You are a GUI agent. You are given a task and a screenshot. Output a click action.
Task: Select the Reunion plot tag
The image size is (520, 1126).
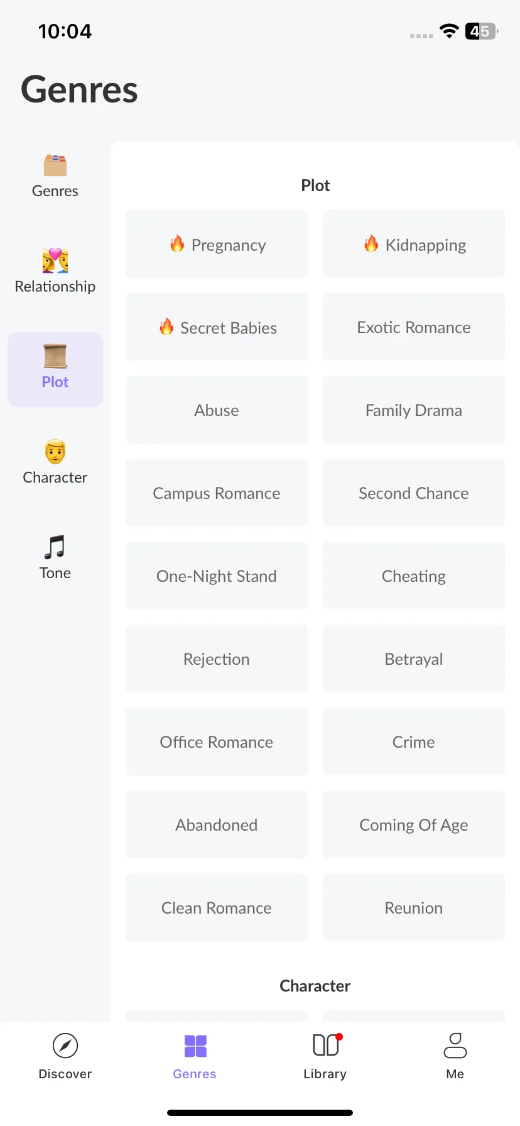pyautogui.click(x=414, y=907)
